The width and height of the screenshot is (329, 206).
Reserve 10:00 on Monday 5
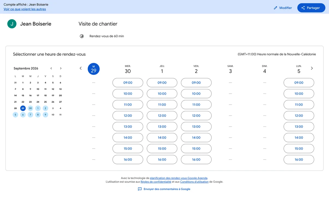(x=299, y=94)
